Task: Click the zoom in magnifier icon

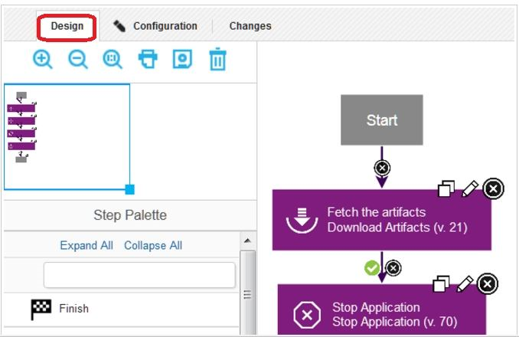Action: tap(43, 60)
